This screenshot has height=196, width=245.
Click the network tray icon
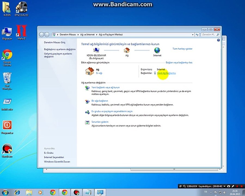(220, 192)
